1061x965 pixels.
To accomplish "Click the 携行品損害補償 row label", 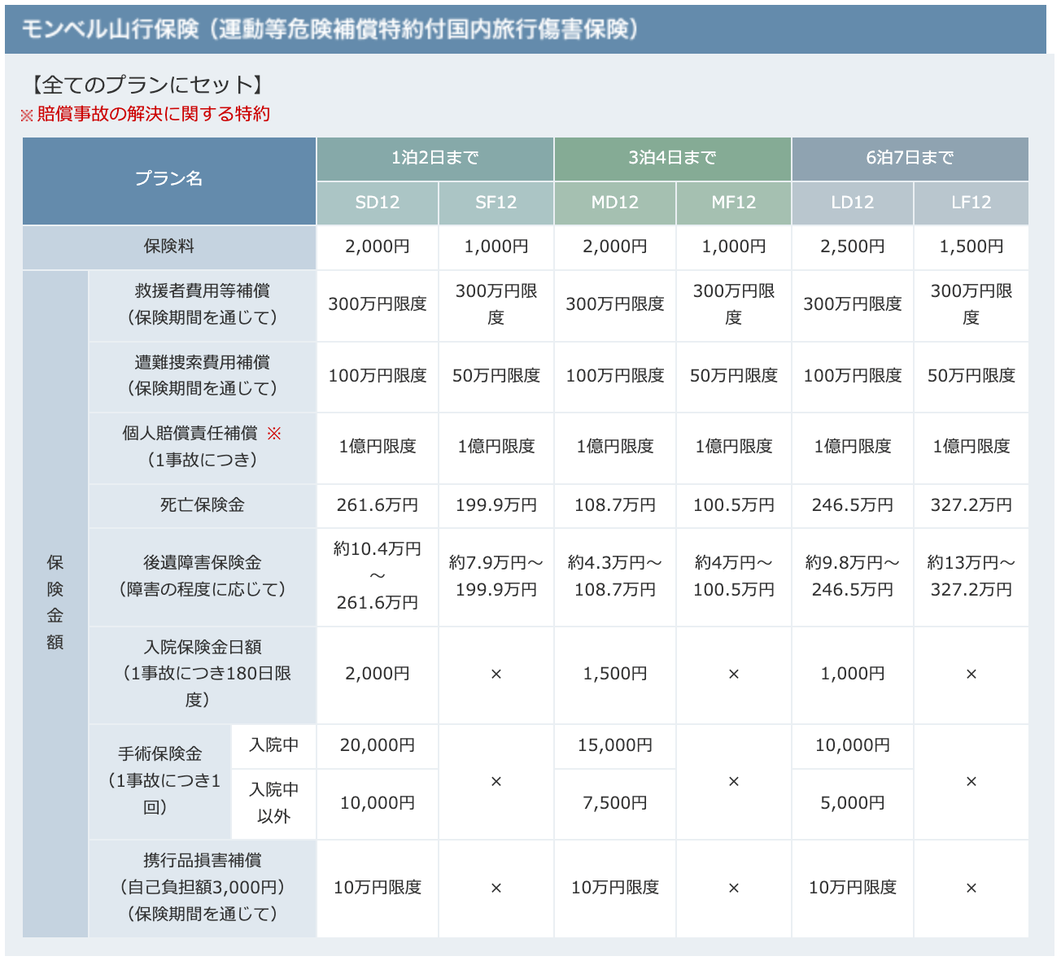I will (203, 889).
